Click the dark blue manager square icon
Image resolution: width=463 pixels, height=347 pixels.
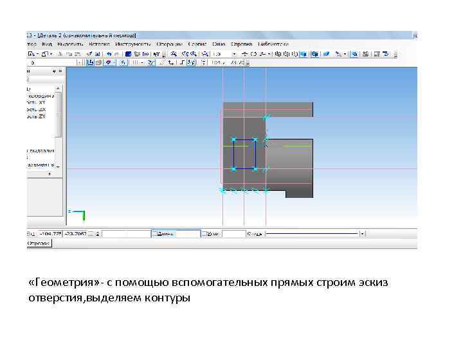coord(128,54)
